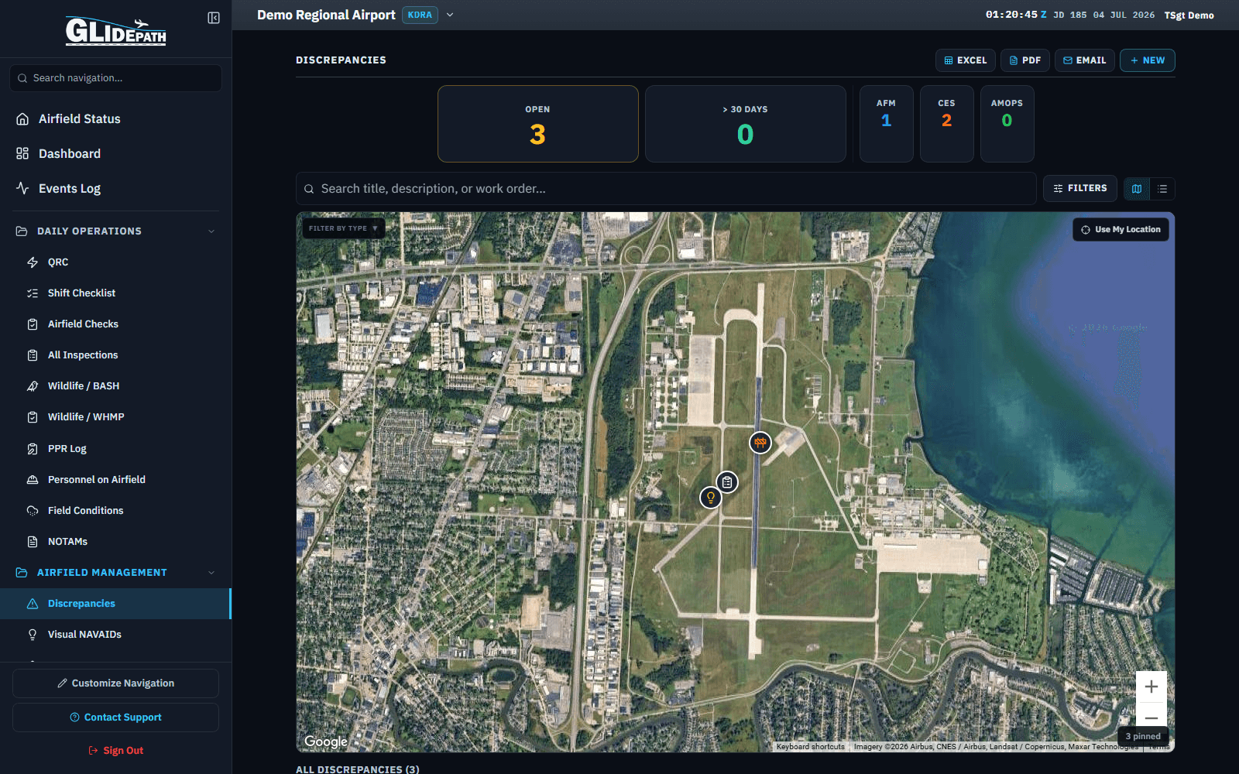Image resolution: width=1239 pixels, height=774 pixels.
Task: Open Wildlife / WHMP
Action: (115, 416)
